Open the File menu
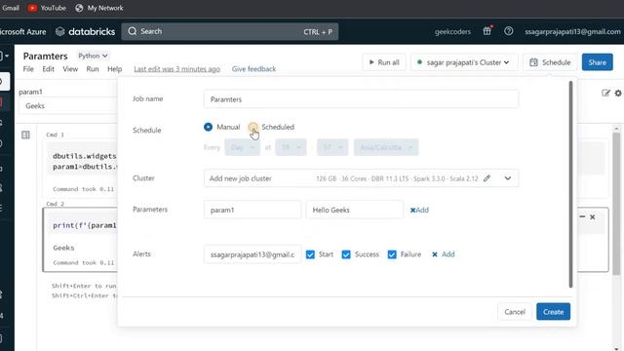This screenshot has width=624, height=351. pos(28,69)
